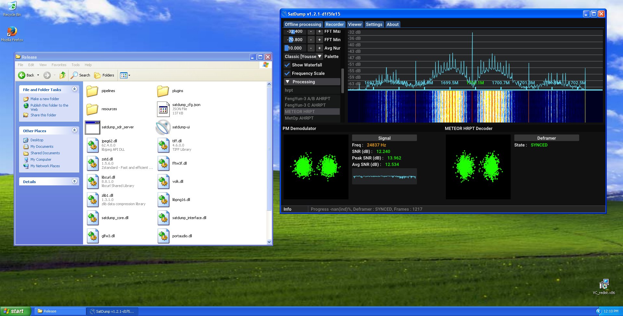The image size is (623, 316).
Task: Toggle Show Waterfall checkbox
Action: coord(287,65)
